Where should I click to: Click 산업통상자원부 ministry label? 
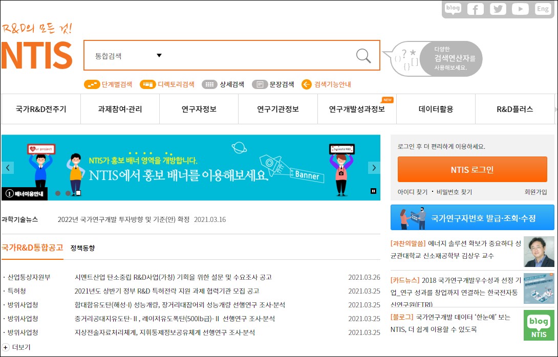(x=29, y=277)
